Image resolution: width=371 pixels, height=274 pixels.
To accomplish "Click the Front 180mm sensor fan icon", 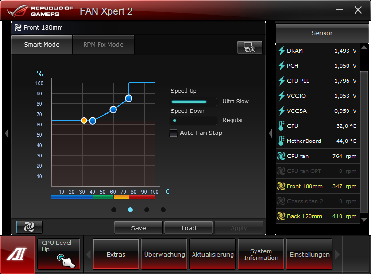I will (x=281, y=186).
